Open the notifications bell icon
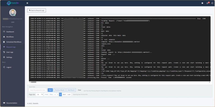The height and width of the screenshot is (107, 215). tap(207, 3)
